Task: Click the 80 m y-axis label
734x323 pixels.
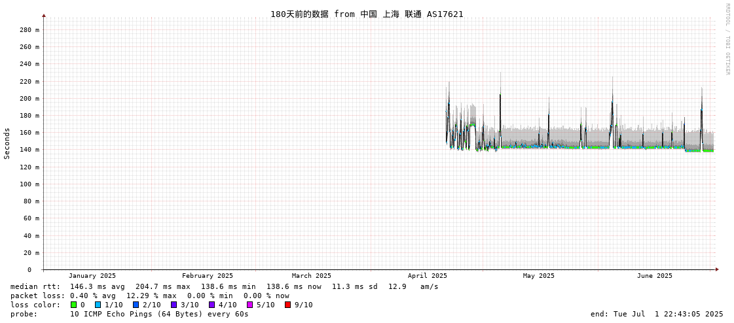Action: [x=31, y=201]
